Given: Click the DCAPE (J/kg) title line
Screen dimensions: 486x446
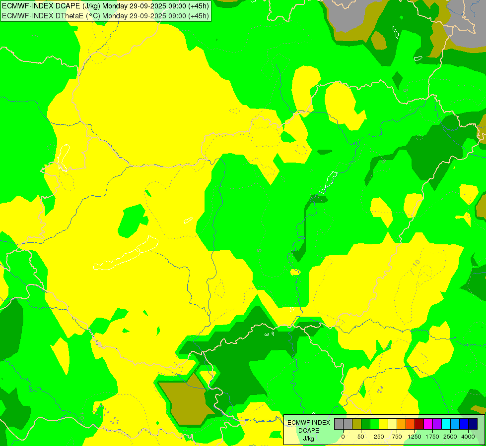Looking at the screenshot, I should click(x=105, y=6).
